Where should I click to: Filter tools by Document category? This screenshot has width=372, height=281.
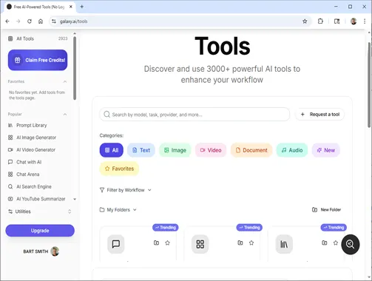pyautogui.click(x=251, y=150)
